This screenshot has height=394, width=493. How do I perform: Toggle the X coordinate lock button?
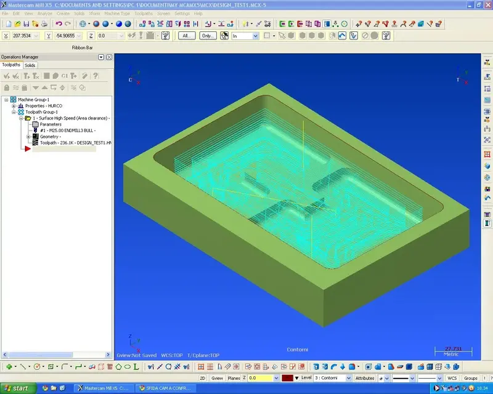coord(6,36)
